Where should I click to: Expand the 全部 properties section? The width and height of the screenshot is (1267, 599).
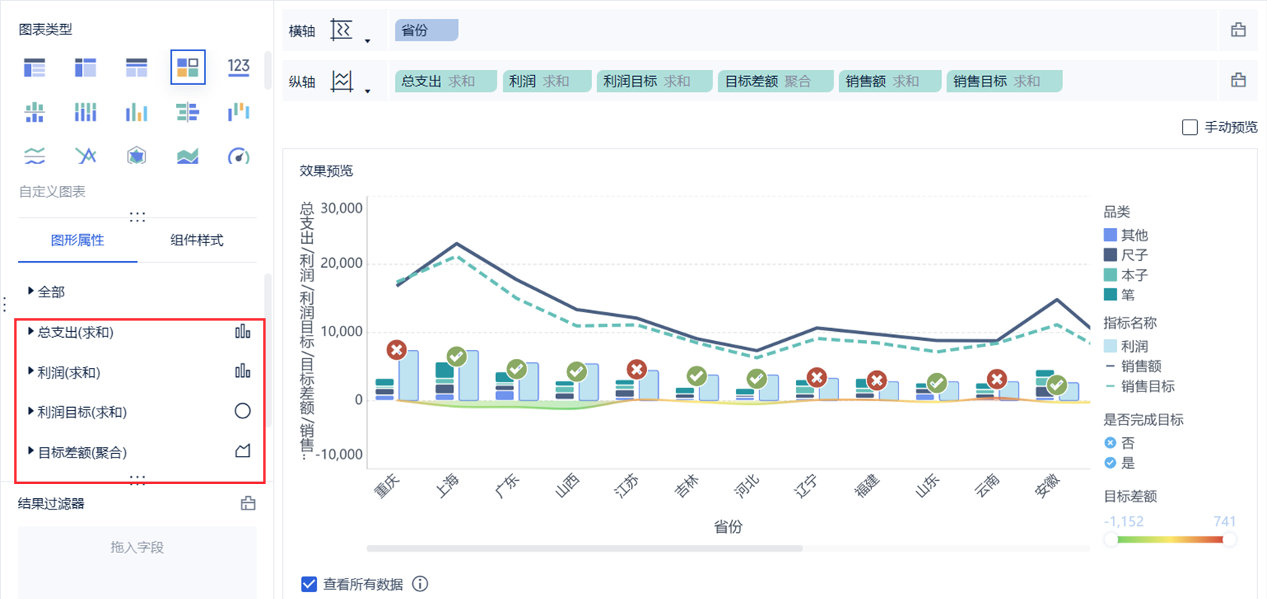coord(31,290)
